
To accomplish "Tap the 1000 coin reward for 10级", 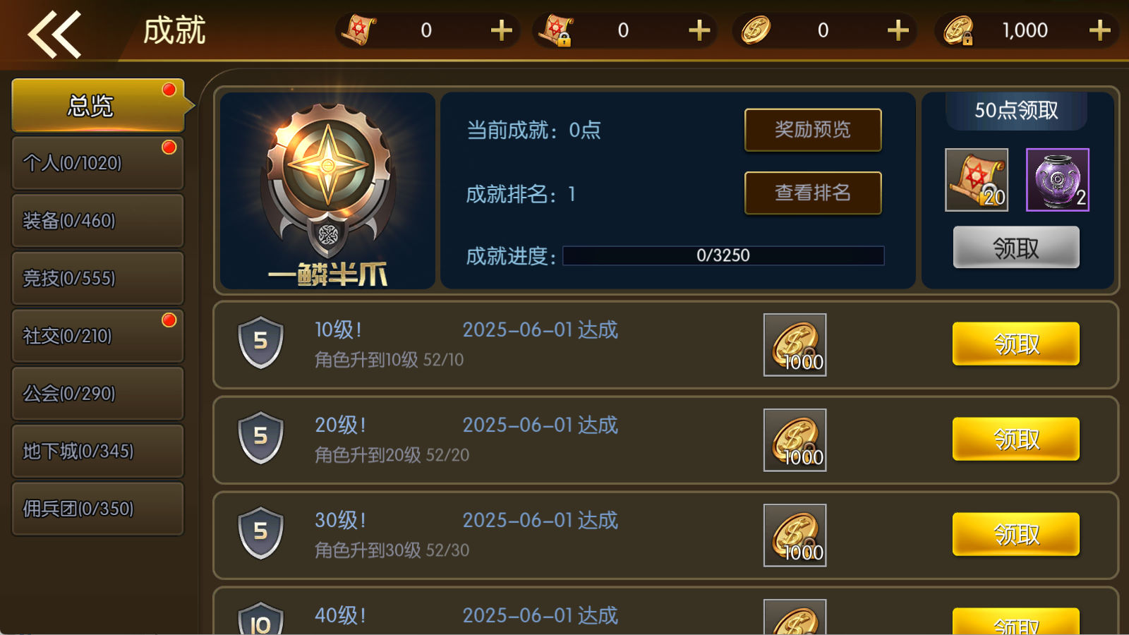I will [x=795, y=345].
